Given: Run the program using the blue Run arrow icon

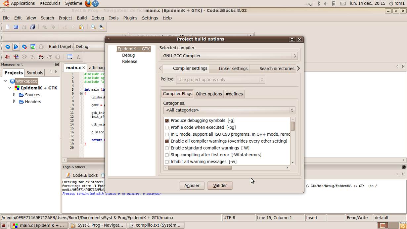Looking at the screenshot, I should 16,47.
